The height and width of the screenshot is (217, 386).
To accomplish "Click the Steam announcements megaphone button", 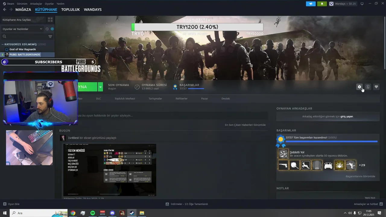I will tap(311, 4).
